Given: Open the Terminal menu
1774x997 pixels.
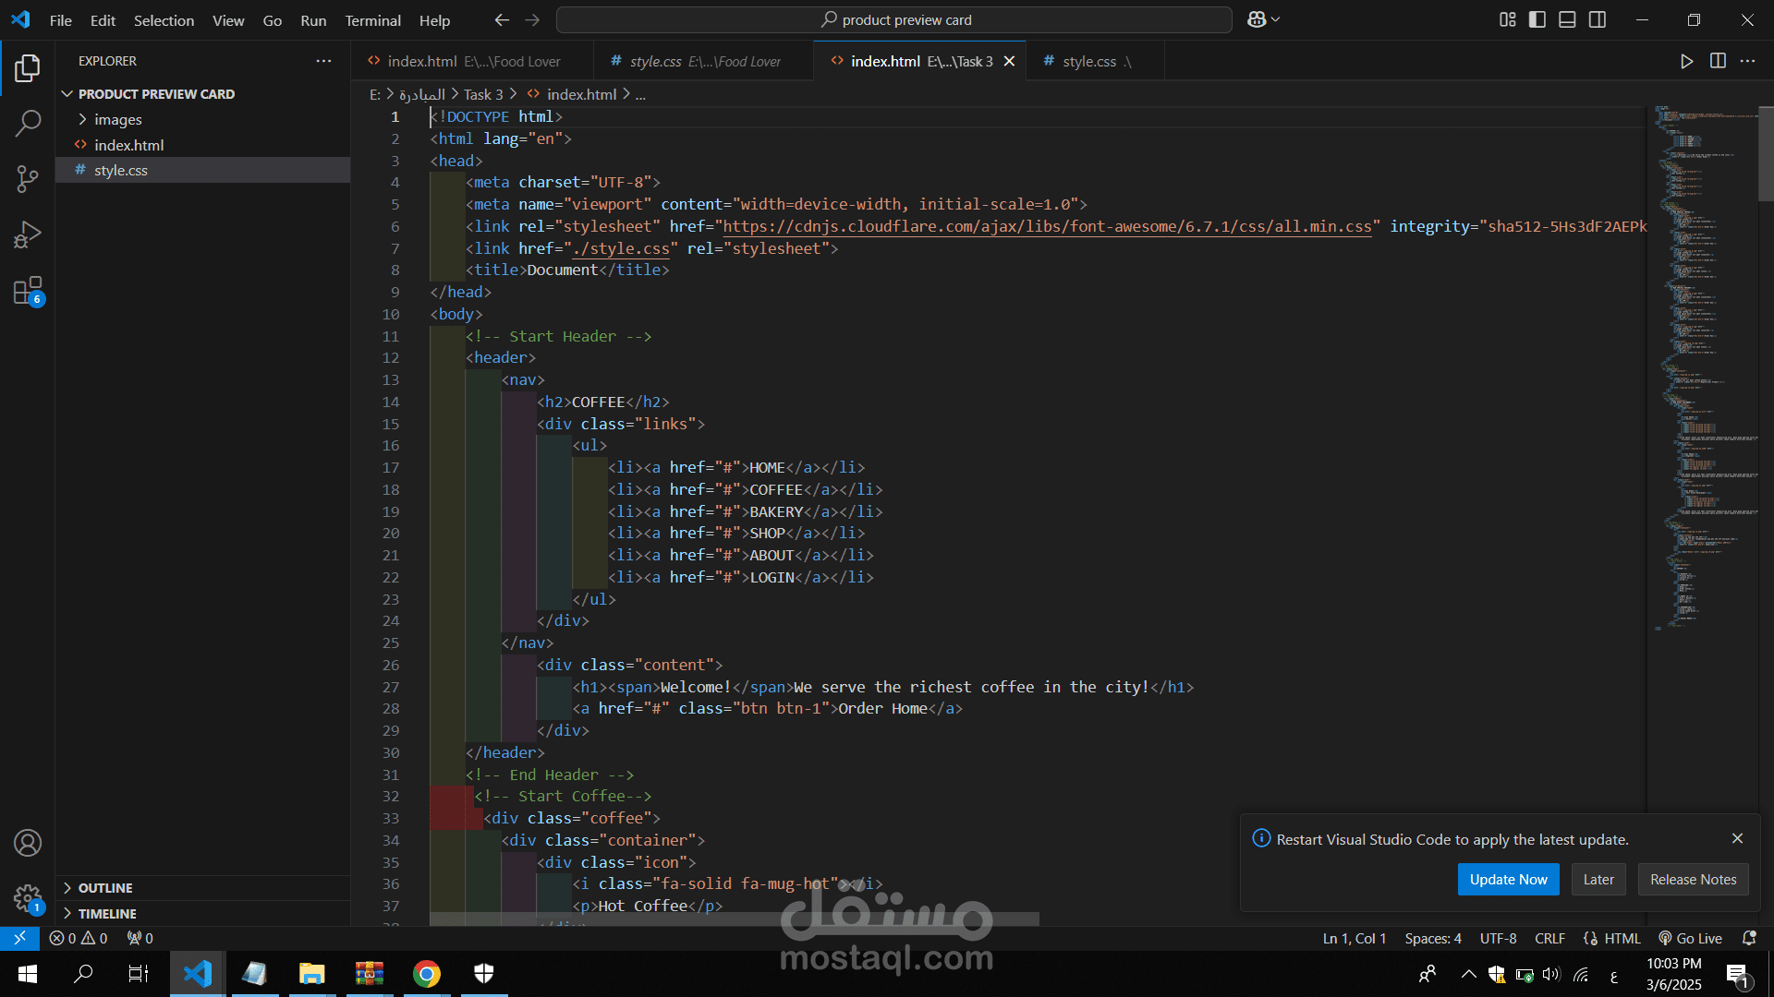Looking at the screenshot, I should (x=372, y=20).
